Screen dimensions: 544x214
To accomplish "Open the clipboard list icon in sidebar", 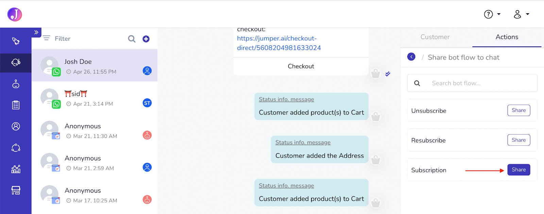I will coord(16,105).
